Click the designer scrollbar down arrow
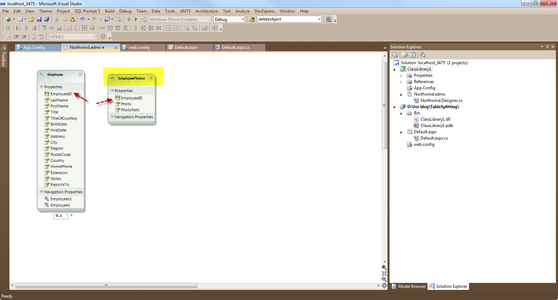 pyautogui.click(x=385, y=262)
